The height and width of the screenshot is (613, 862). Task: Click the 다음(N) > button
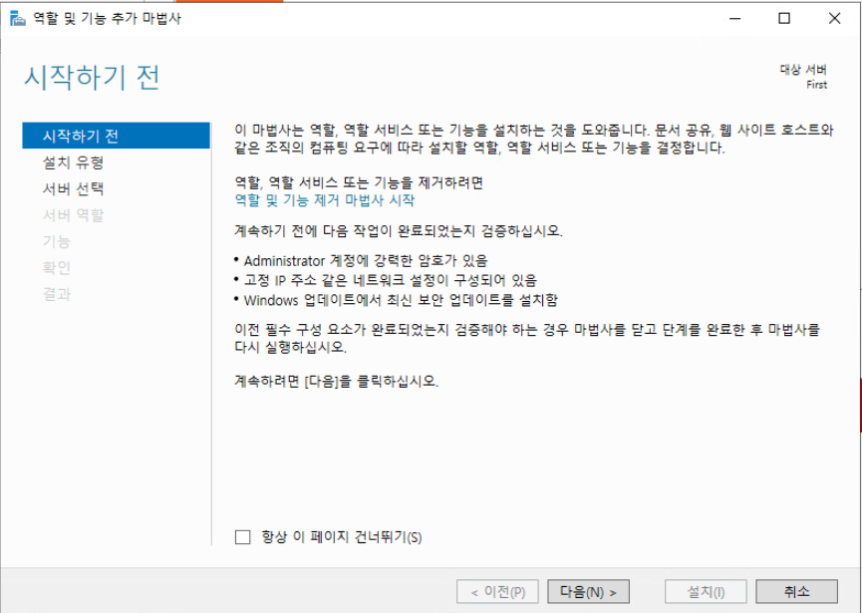click(x=588, y=592)
